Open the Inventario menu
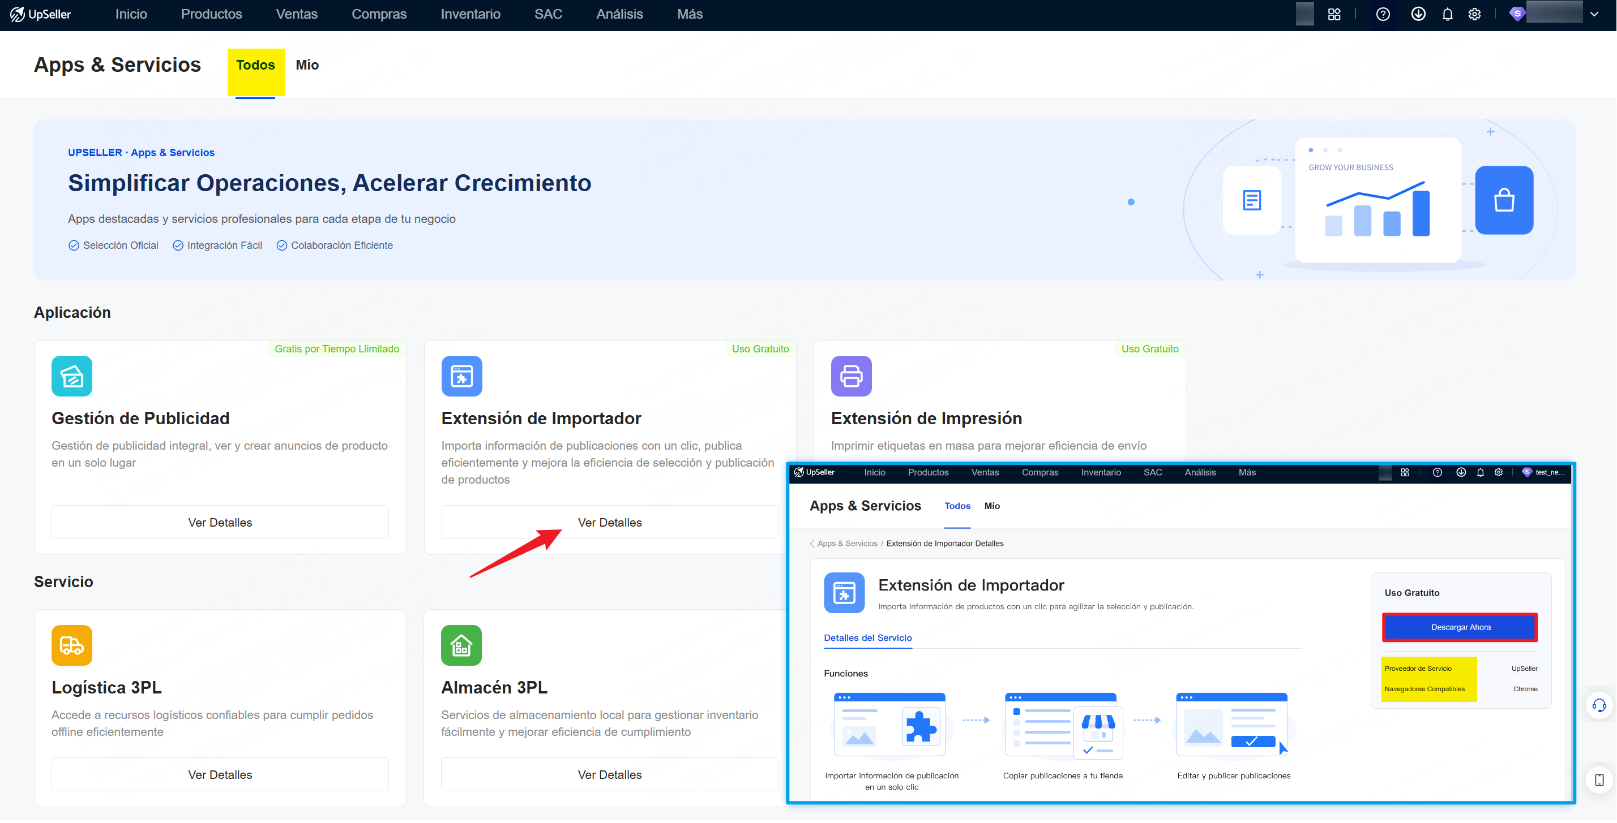Viewport: 1617px width, 823px height. point(471,15)
